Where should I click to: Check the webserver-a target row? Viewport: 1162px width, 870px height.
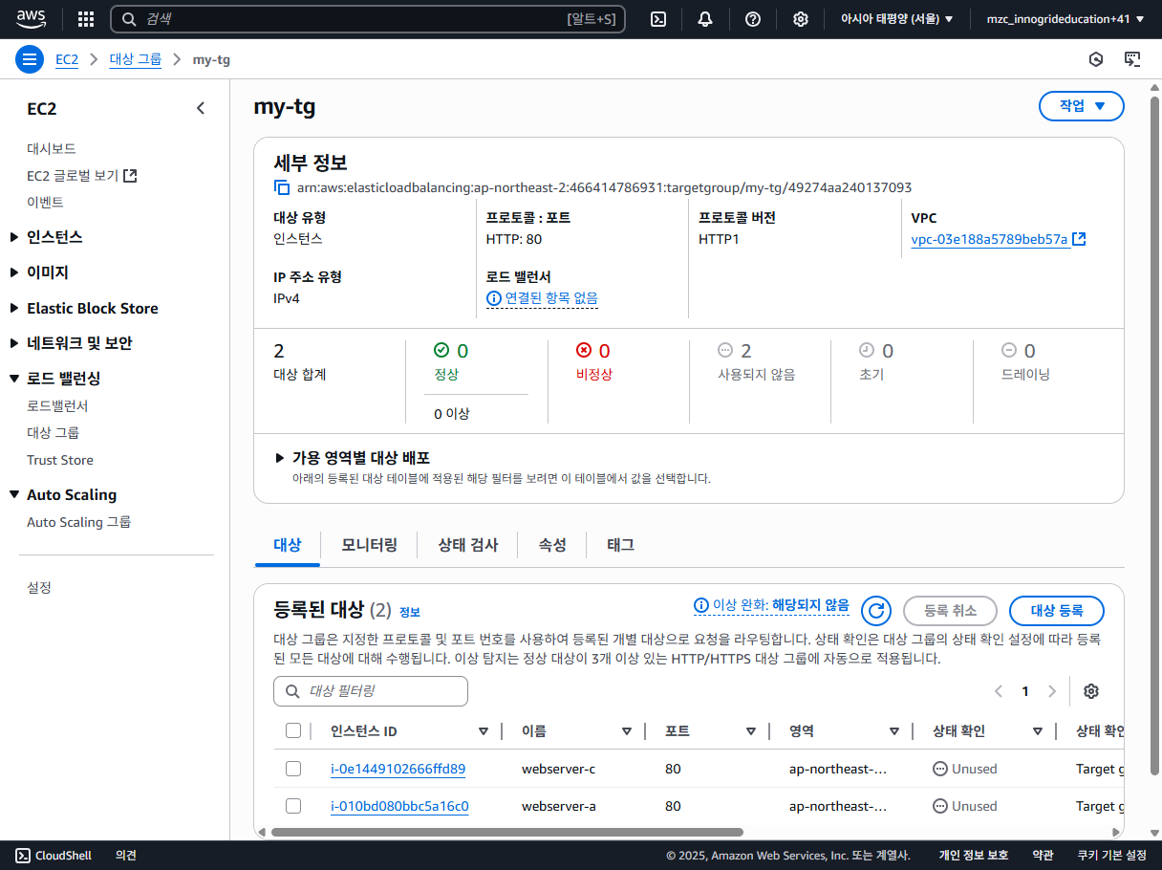[293, 806]
